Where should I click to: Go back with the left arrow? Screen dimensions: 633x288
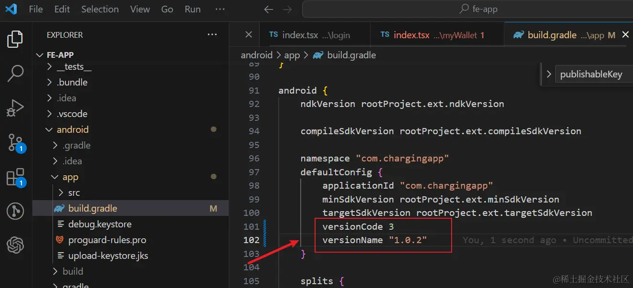click(x=269, y=9)
